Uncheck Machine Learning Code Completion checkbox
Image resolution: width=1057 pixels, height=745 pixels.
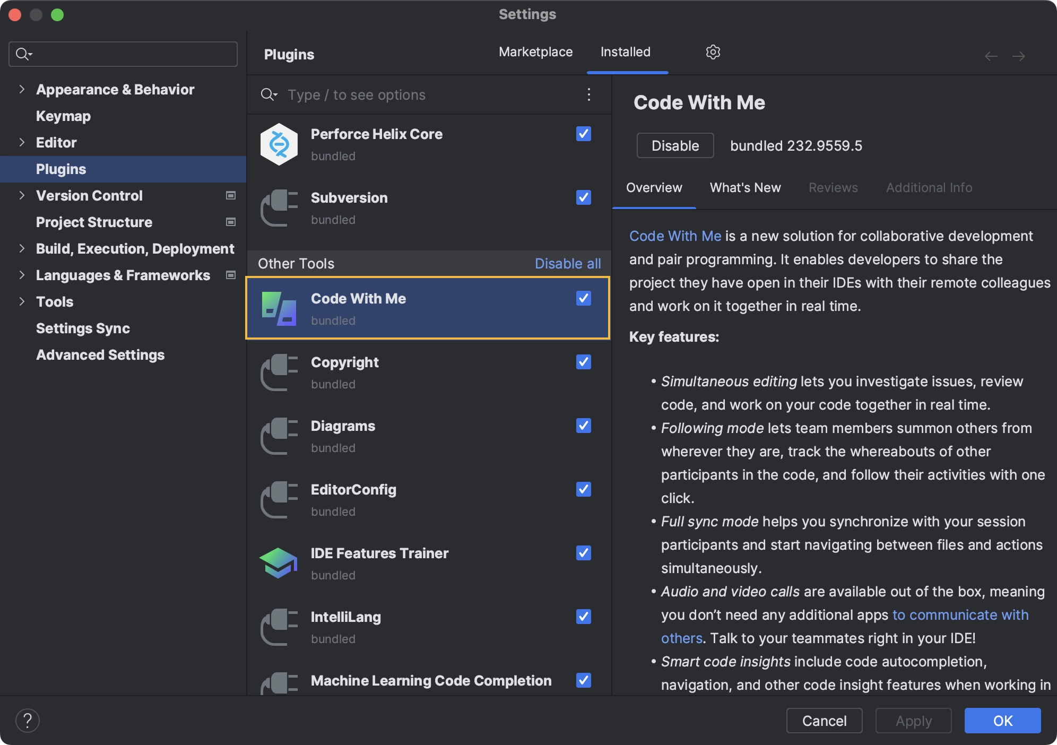(584, 680)
